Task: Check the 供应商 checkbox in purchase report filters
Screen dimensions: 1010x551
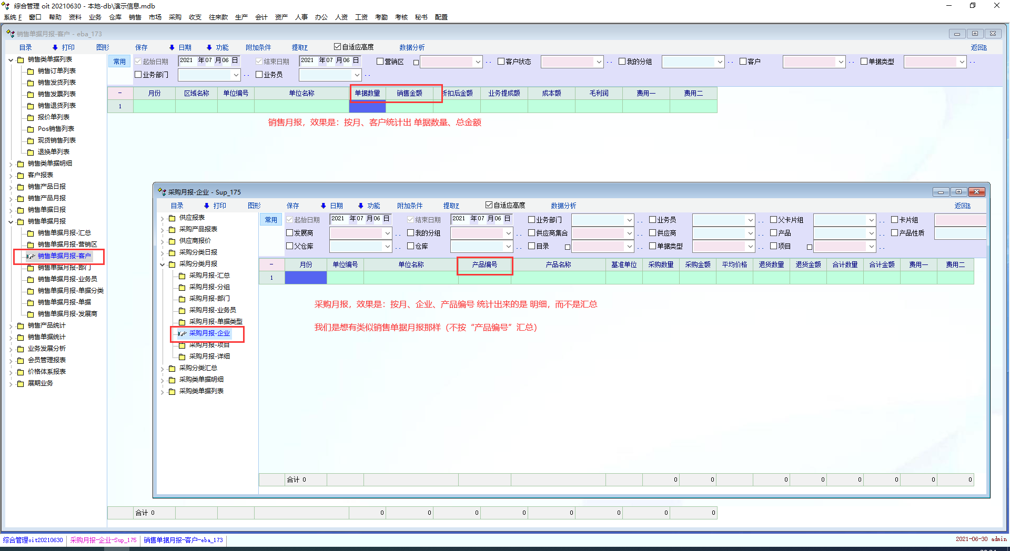Action: [652, 233]
